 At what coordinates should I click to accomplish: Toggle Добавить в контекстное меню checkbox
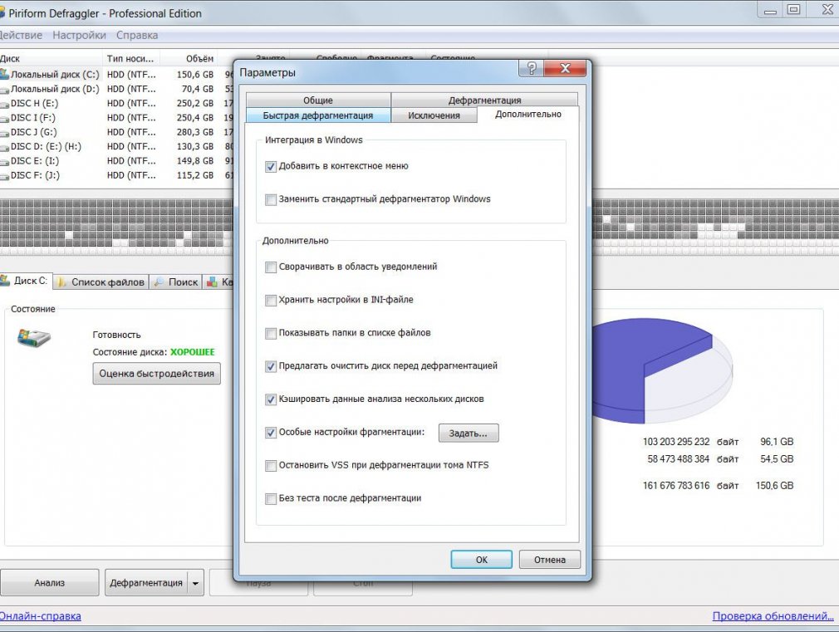[x=271, y=166]
